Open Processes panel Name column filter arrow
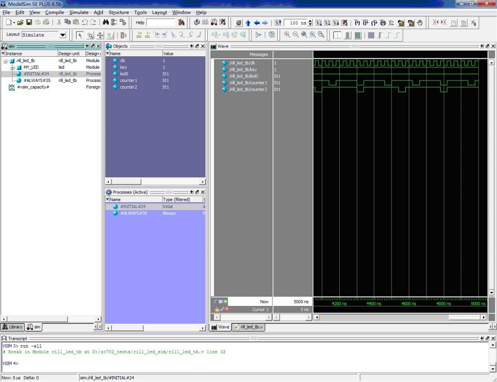 pyautogui.click(x=107, y=199)
